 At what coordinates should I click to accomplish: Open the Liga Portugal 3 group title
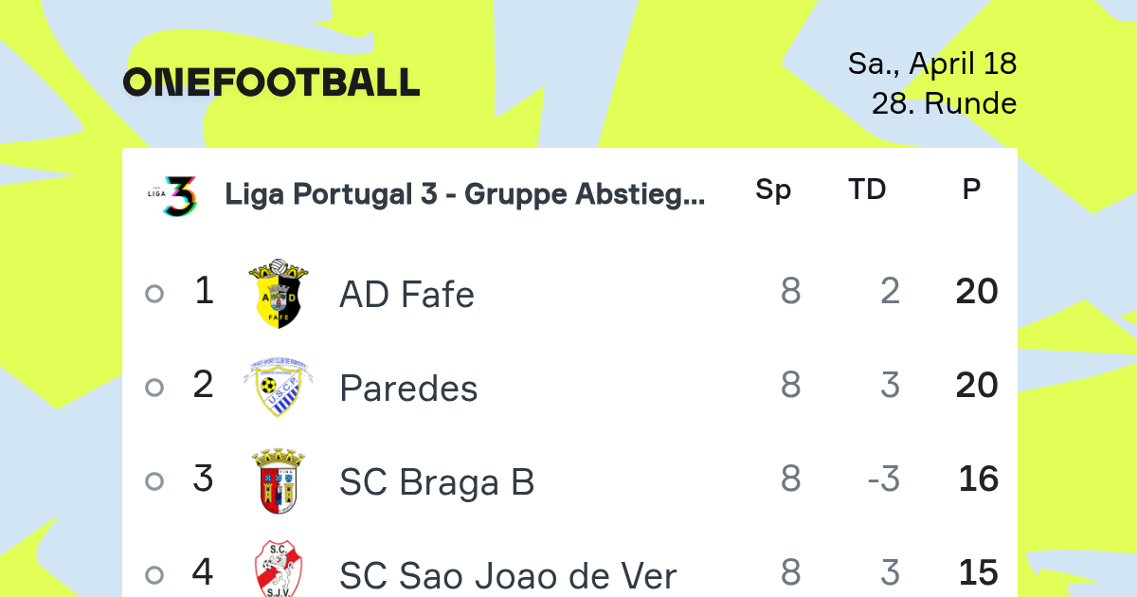(464, 194)
